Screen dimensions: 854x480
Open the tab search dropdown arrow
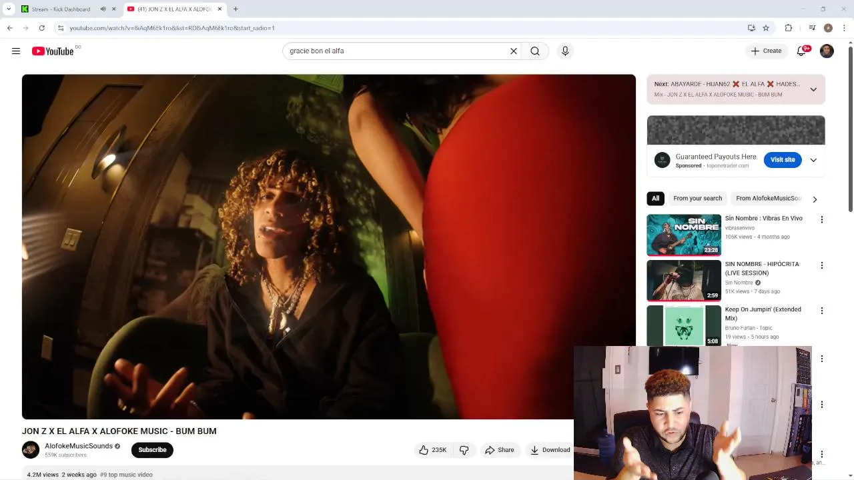click(x=9, y=9)
